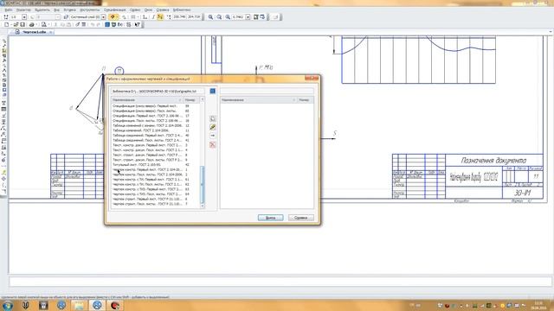Screen dimensions: 554x311
Task: Click the clock in the system tray
Action: click(538, 305)
